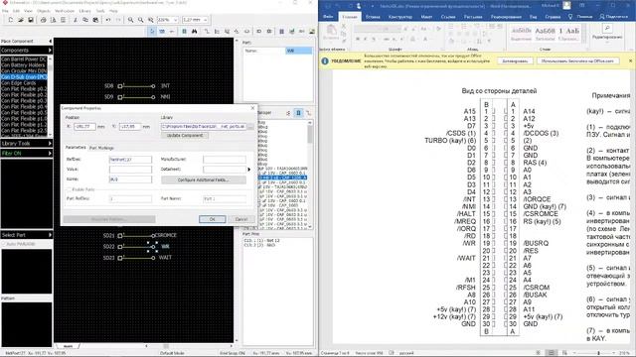Image resolution: width=636 pixels, height=357 pixels.
Task: Click the picture insert icon at toolbar end
Action: tap(312, 31)
